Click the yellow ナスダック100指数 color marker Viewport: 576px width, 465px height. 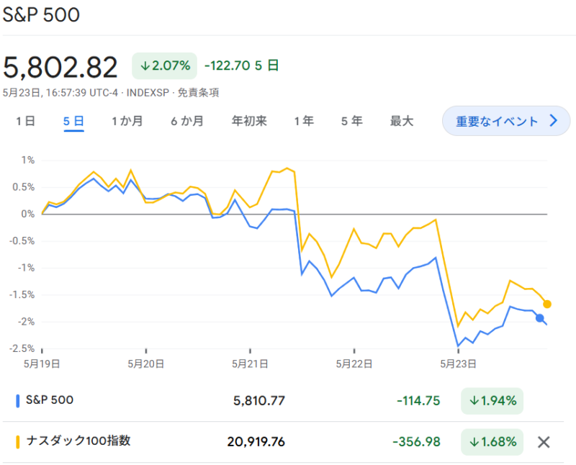pyautogui.click(x=17, y=442)
